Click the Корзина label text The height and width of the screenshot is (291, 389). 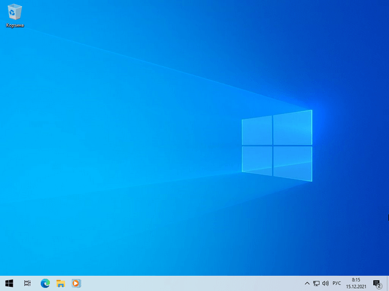(x=15, y=25)
